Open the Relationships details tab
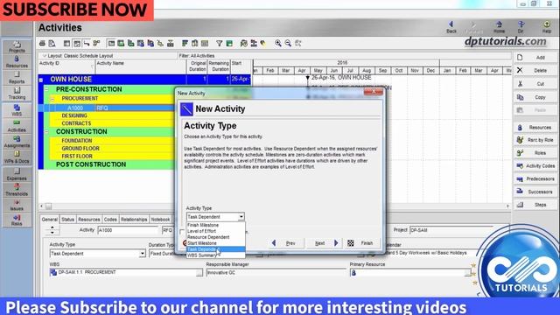The image size is (560, 315). (x=134, y=220)
